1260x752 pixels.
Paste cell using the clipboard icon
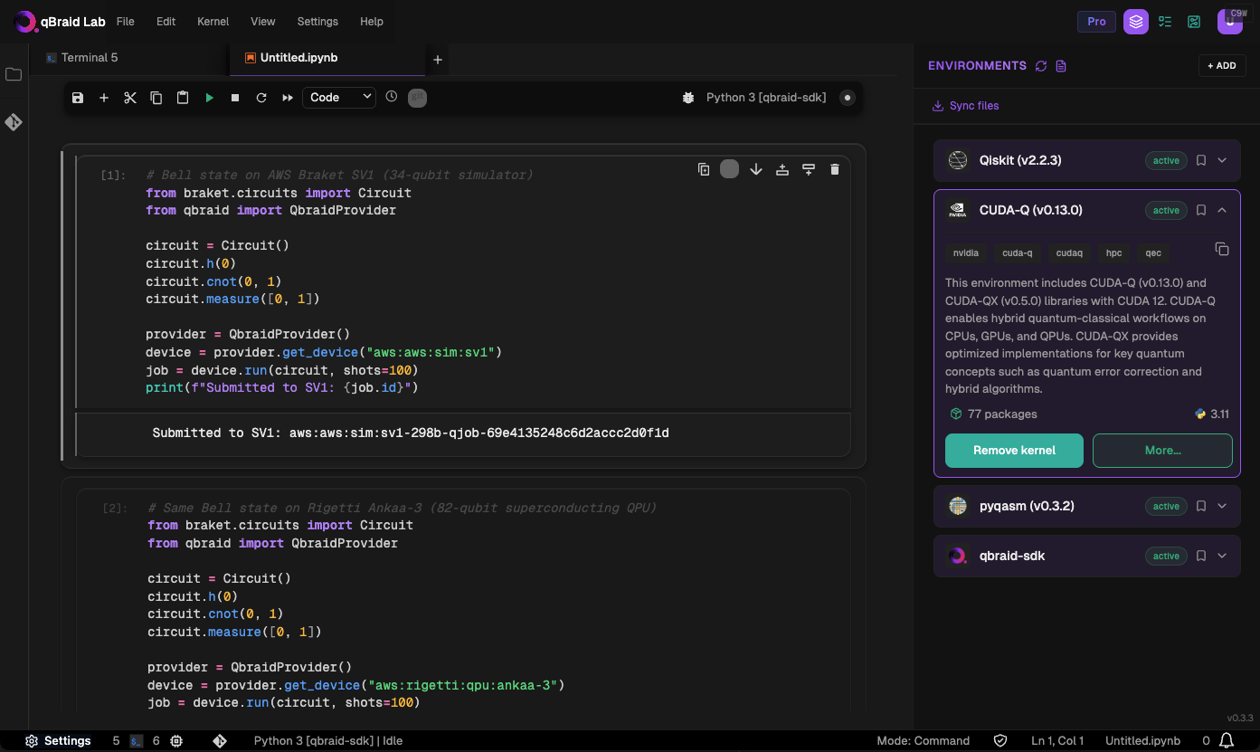tap(183, 98)
